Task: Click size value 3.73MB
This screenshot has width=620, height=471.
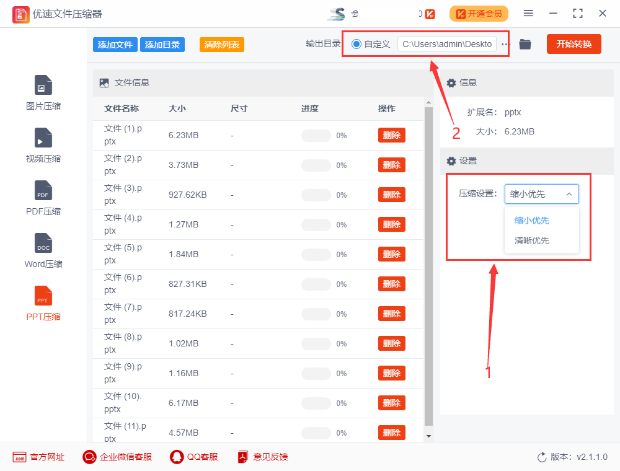Action: (x=184, y=165)
